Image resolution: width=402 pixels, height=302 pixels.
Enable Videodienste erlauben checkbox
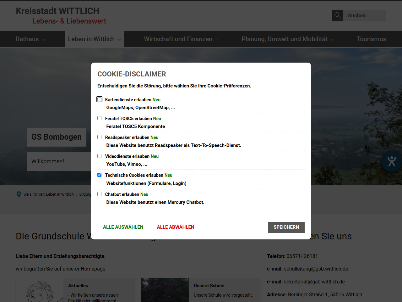pos(100,156)
